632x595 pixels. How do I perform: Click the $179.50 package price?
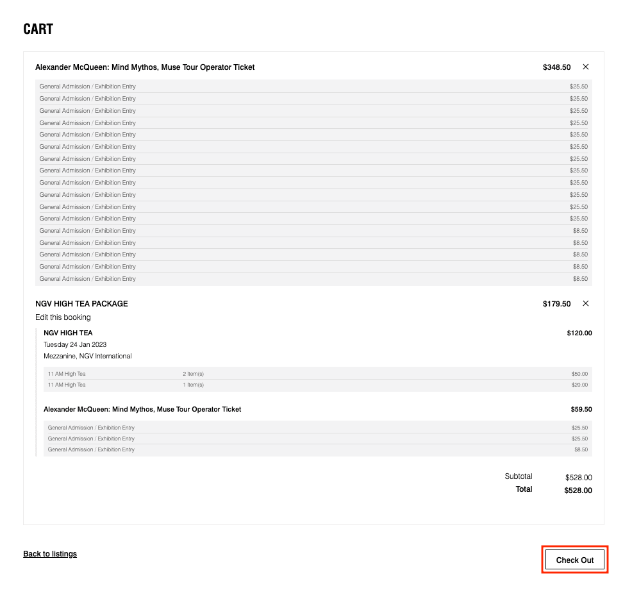pos(556,304)
